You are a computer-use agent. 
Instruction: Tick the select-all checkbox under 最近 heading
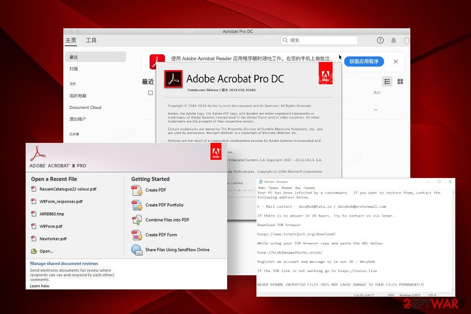tap(151, 93)
